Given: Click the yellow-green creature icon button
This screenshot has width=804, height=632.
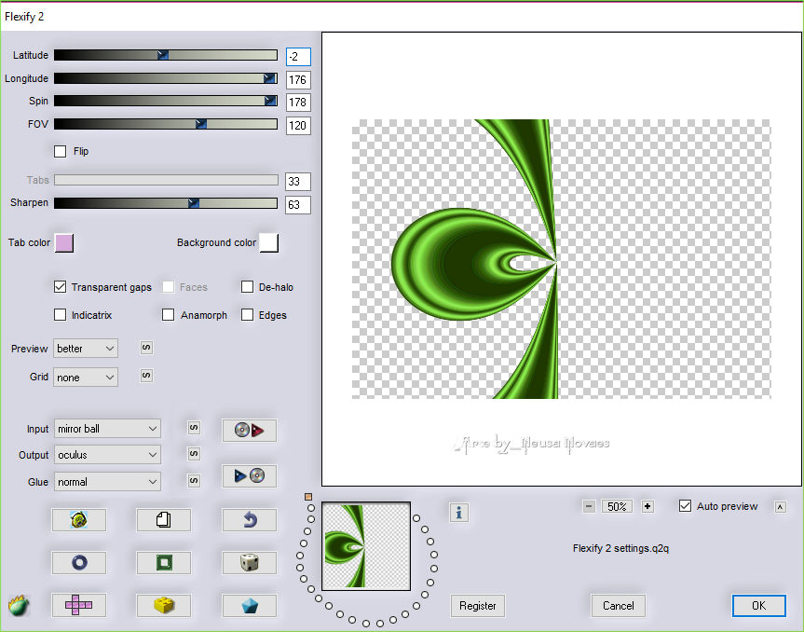Looking at the screenshot, I should point(79,520).
